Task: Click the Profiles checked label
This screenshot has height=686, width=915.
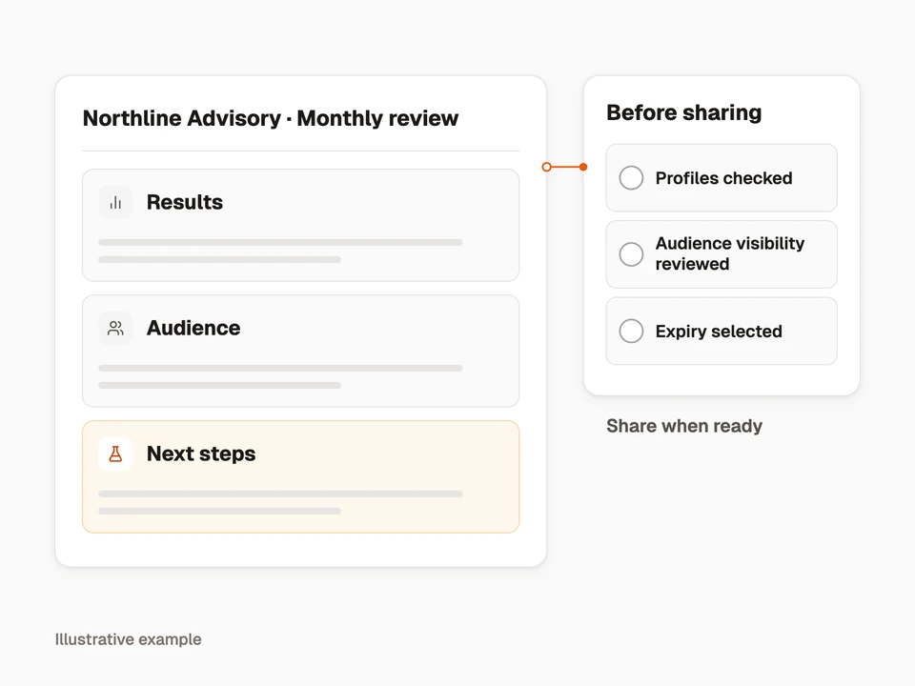Action: pos(723,178)
